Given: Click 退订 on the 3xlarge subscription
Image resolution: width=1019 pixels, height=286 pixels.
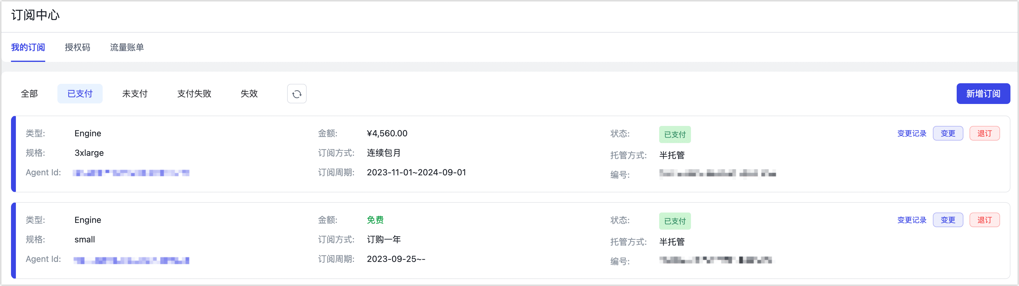Looking at the screenshot, I should (984, 134).
